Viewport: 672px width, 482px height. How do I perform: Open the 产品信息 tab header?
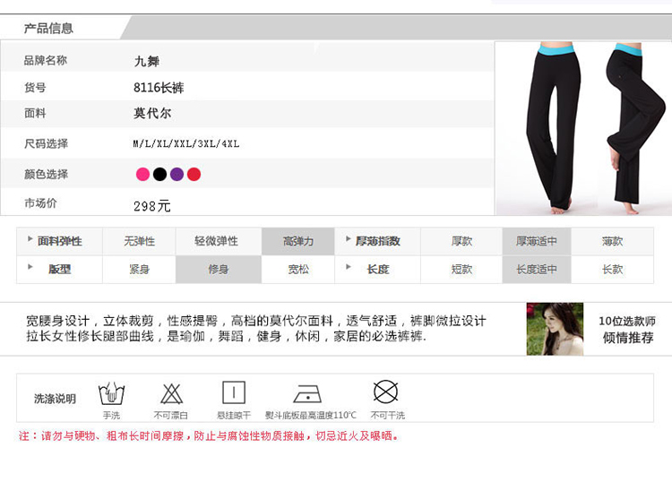coord(48,29)
